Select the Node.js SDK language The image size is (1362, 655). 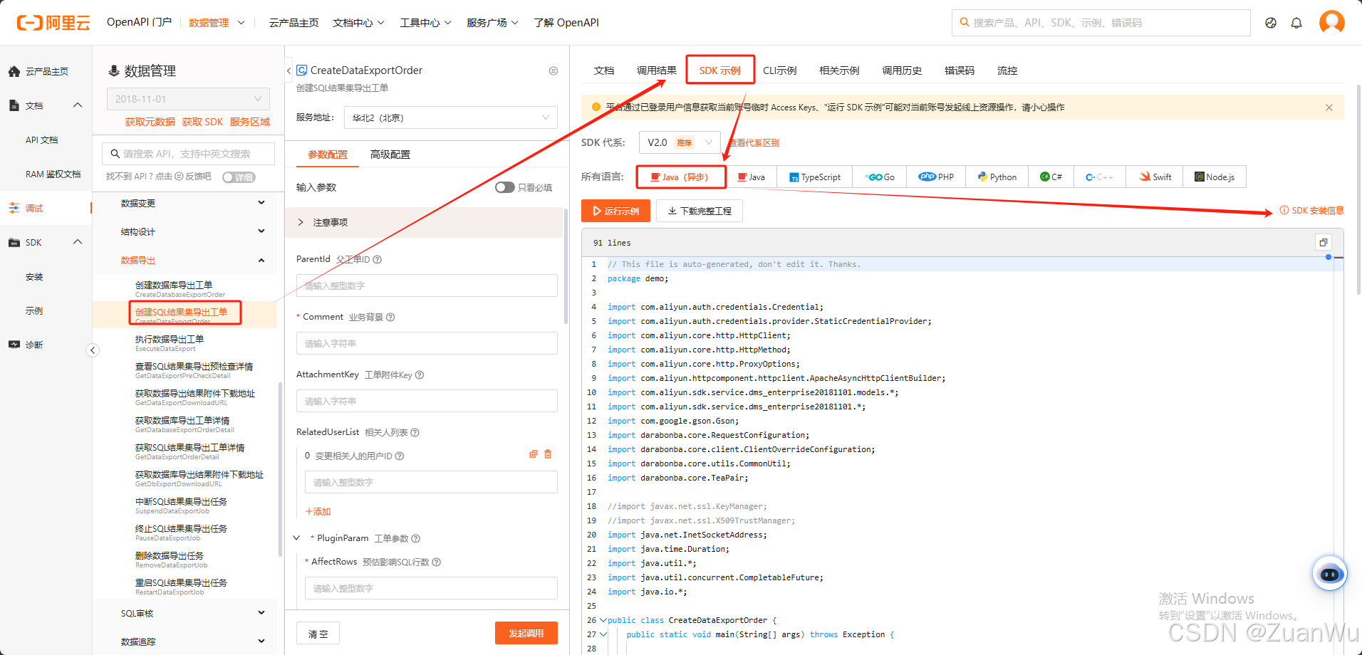coord(1215,177)
